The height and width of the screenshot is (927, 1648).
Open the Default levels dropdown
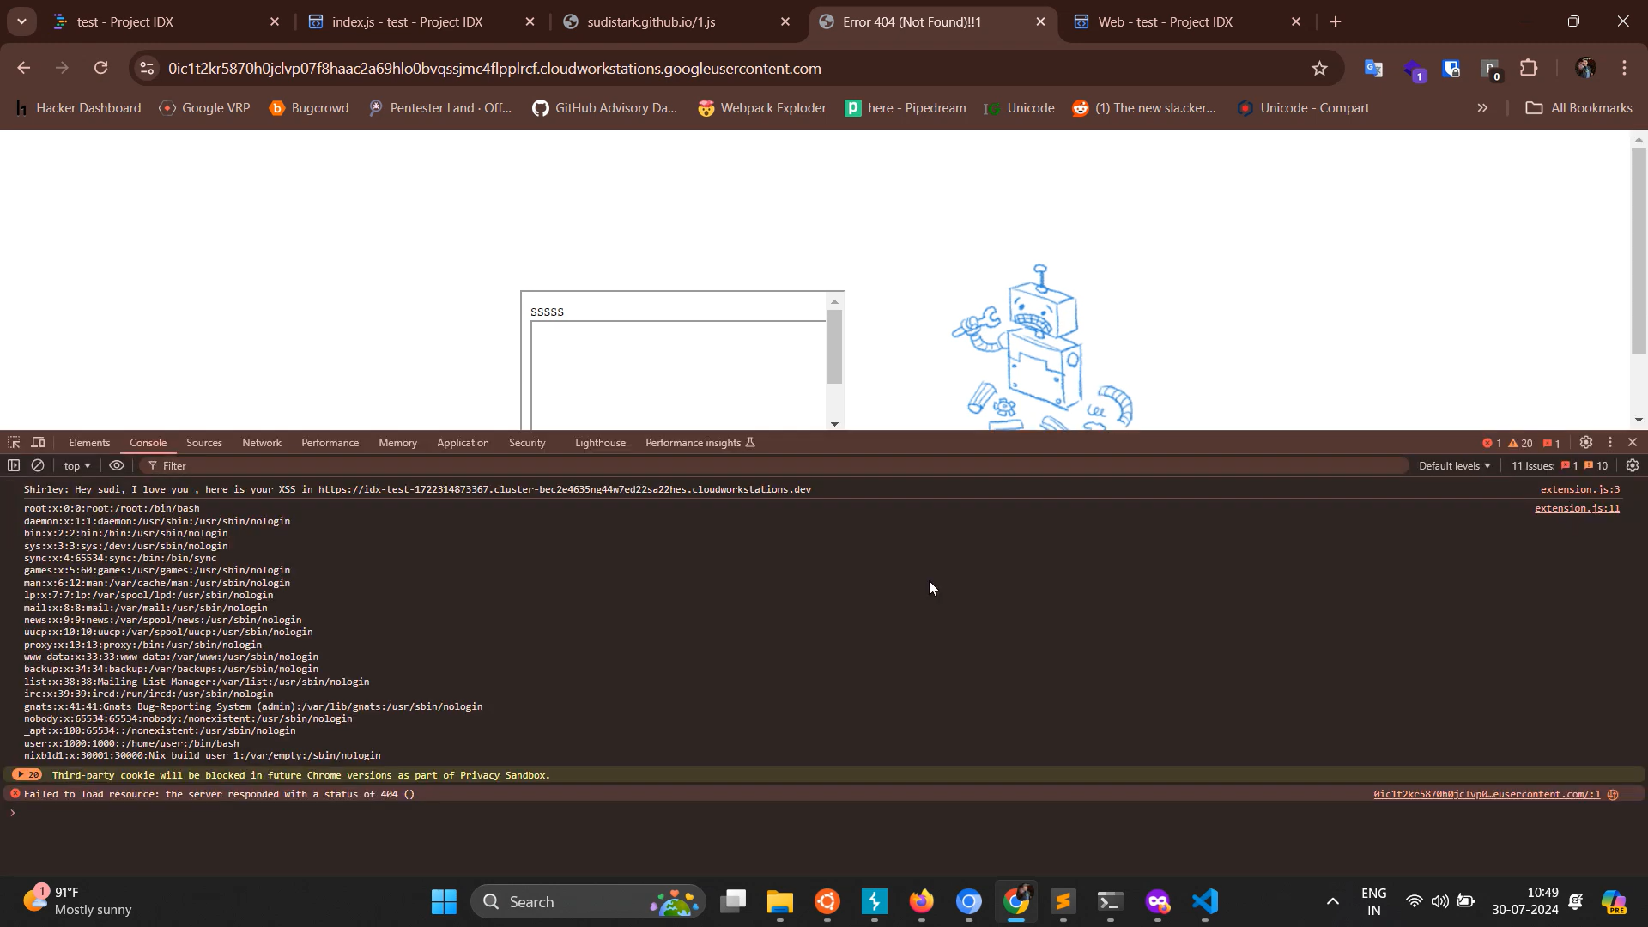click(x=1454, y=465)
